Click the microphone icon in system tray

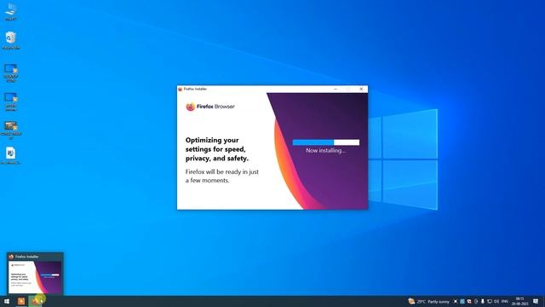pos(483,301)
